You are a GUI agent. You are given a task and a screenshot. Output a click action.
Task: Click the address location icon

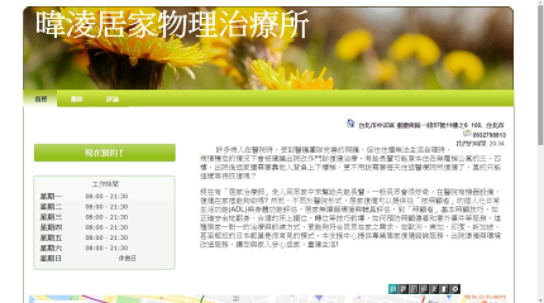[351, 123]
